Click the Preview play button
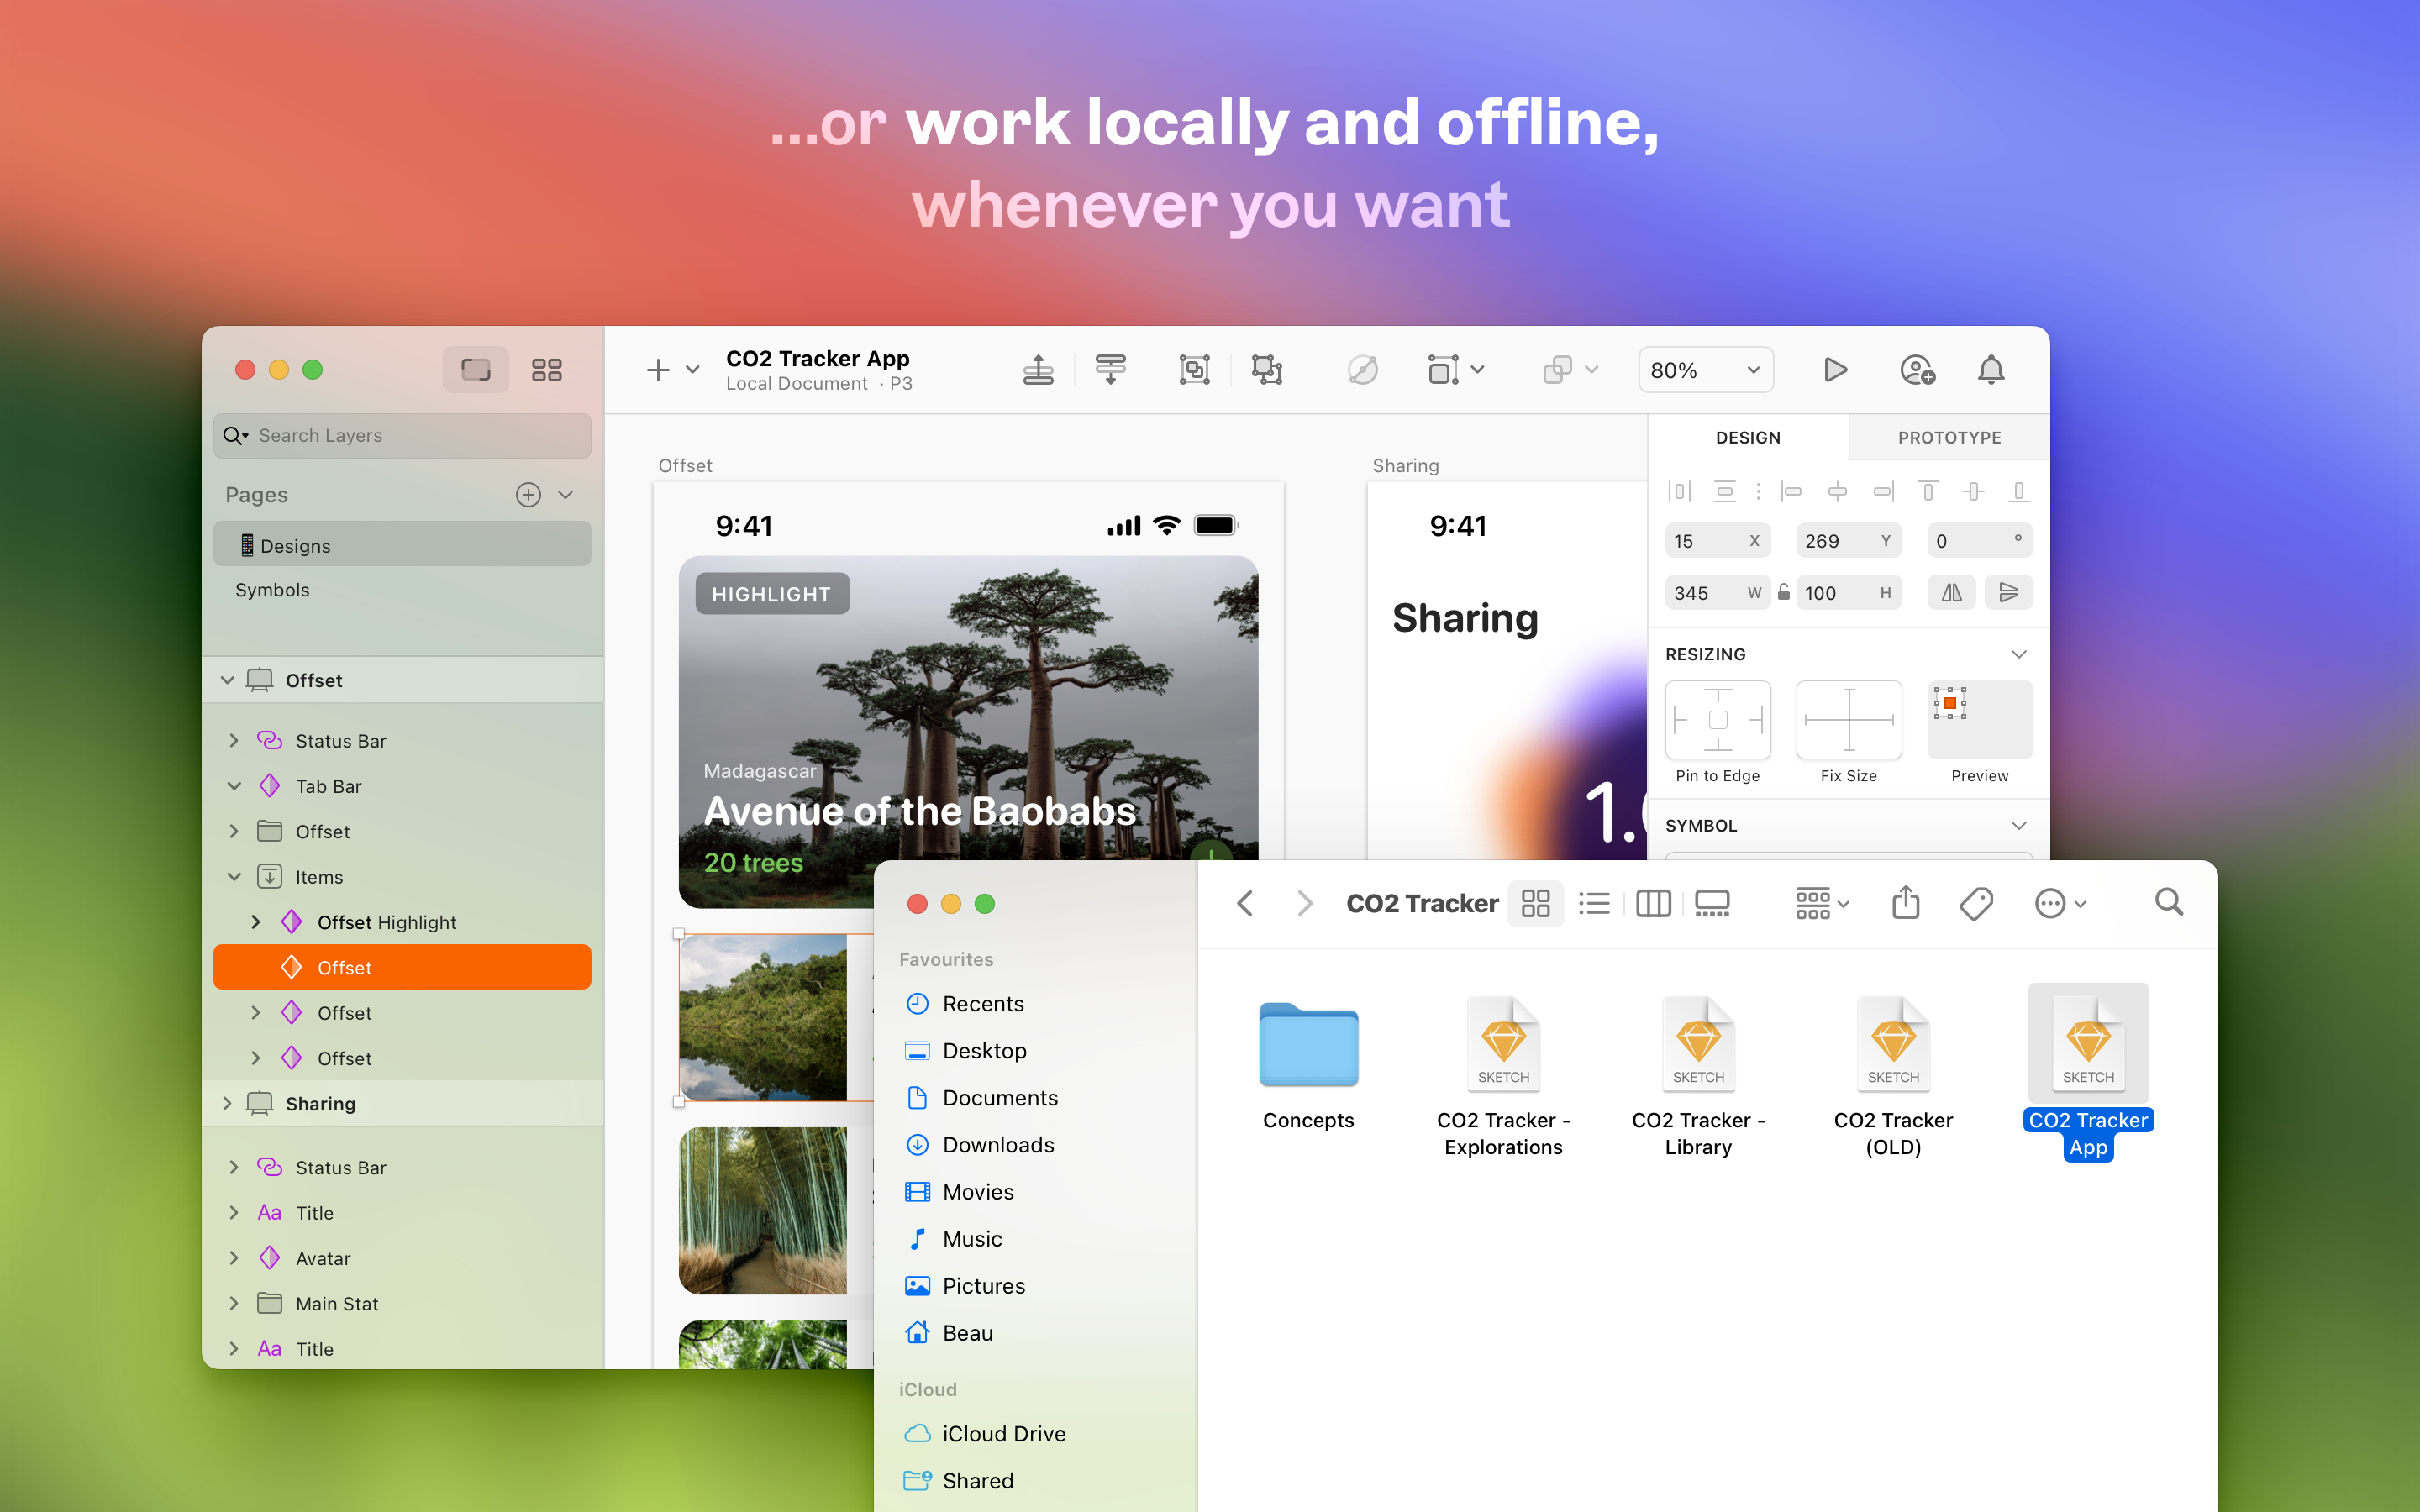 coord(1834,370)
